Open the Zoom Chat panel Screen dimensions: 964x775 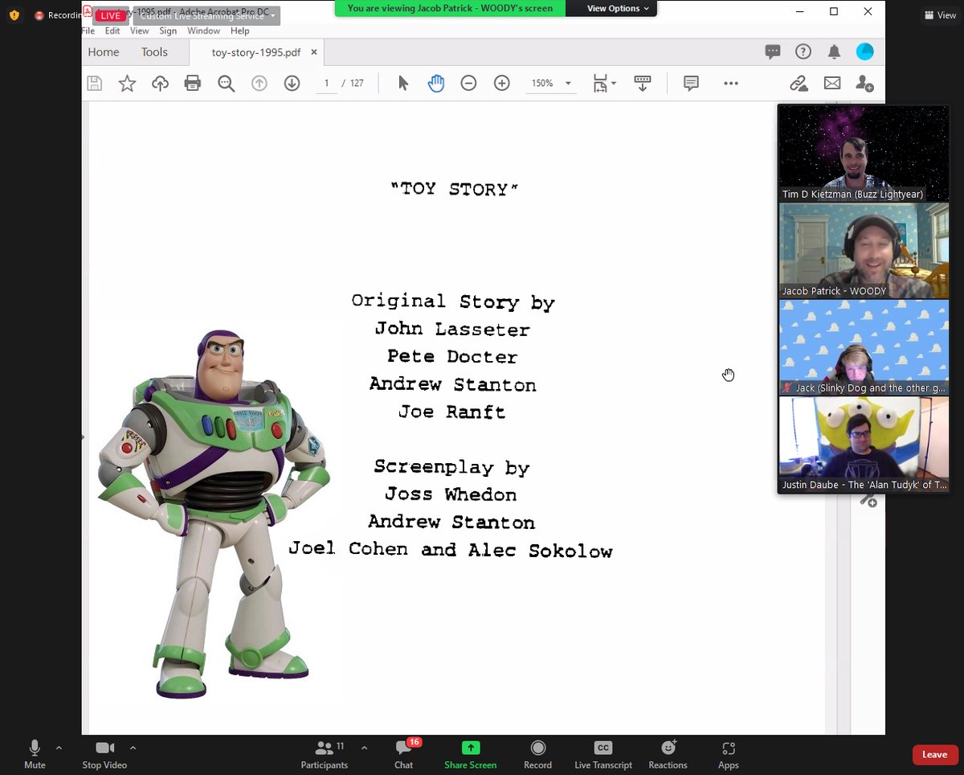point(404,756)
